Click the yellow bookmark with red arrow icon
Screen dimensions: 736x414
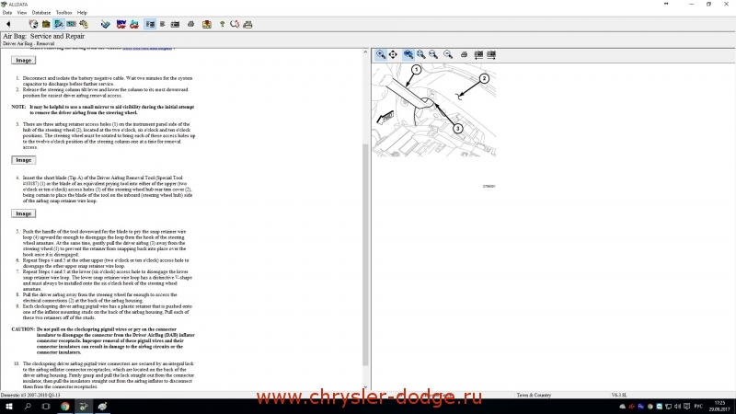tap(206, 24)
